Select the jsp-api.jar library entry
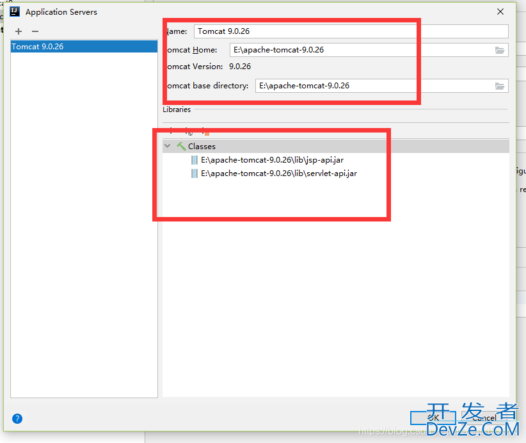The image size is (526, 443). tap(272, 160)
